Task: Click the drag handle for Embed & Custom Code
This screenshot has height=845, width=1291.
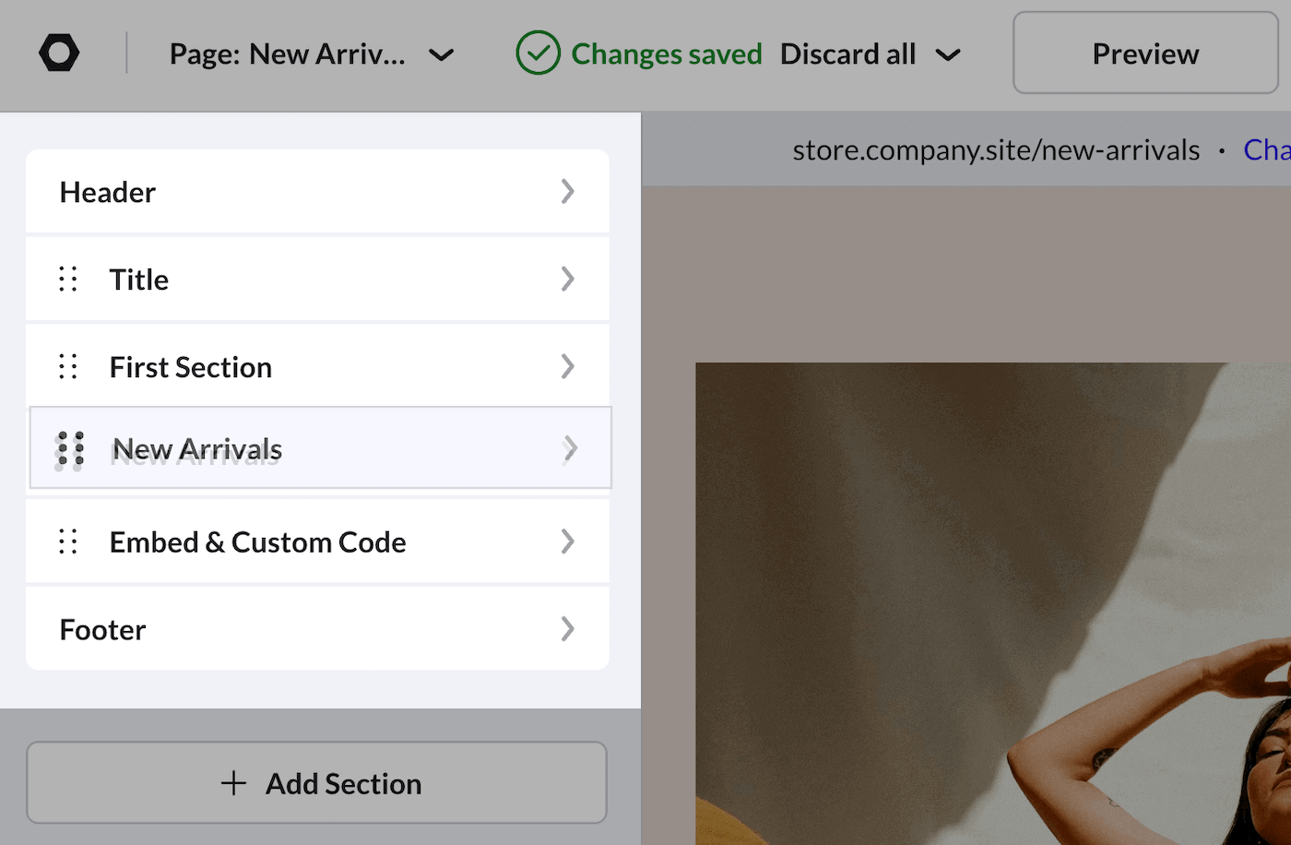Action: coord(67,542)
